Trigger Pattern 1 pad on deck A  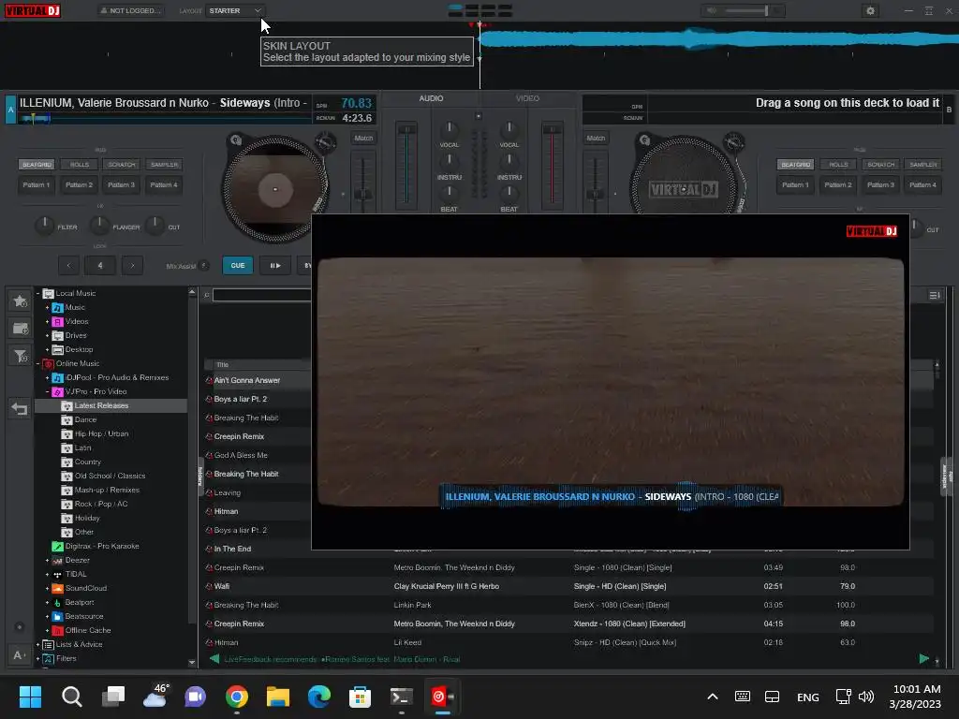(x=37, y=184)
